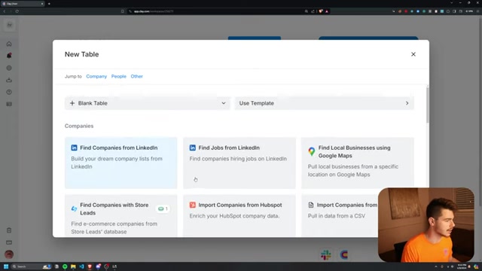This screenshot has height=271, width=482.
Task: Click the workspace logo at sidebar top
Action: pos(10,25)
